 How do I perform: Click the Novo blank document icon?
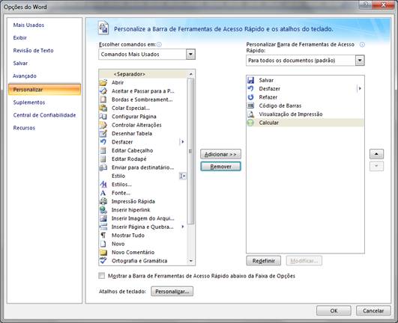[103, 244]
